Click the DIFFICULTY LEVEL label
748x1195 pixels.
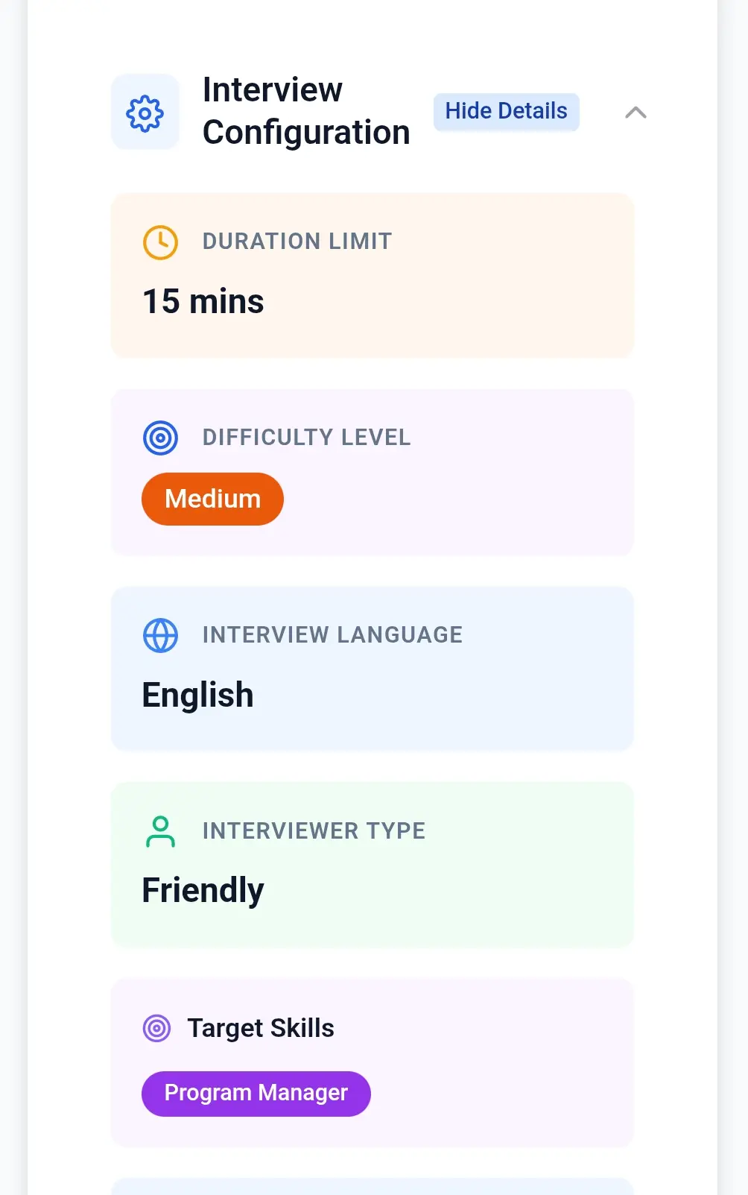pos(306,438)
